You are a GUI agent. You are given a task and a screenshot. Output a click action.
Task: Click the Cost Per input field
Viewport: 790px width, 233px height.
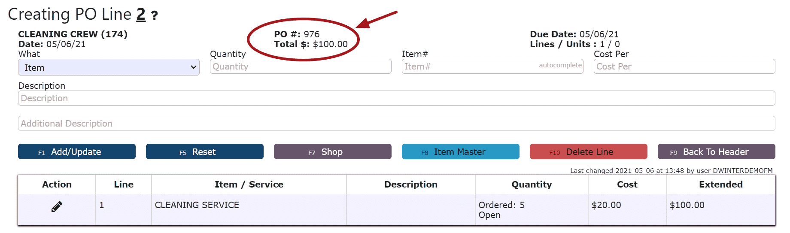(x=684, y=67)
